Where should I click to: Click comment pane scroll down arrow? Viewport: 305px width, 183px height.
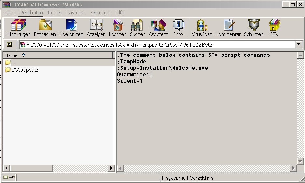(300, 161)
